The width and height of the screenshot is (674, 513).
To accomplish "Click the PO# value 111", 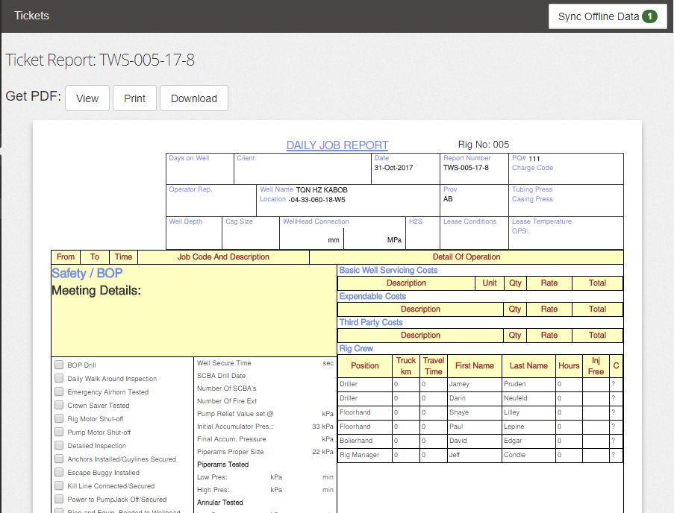I will 534,158.
